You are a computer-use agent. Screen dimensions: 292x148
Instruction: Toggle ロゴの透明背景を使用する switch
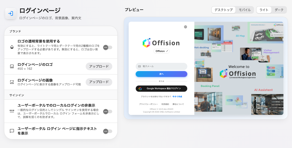click(108, 47)
